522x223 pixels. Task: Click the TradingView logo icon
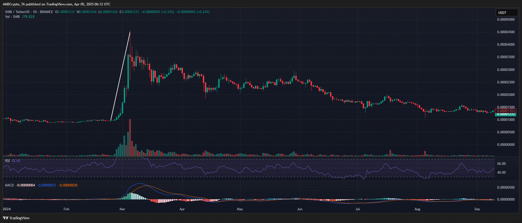click(5, 218)
